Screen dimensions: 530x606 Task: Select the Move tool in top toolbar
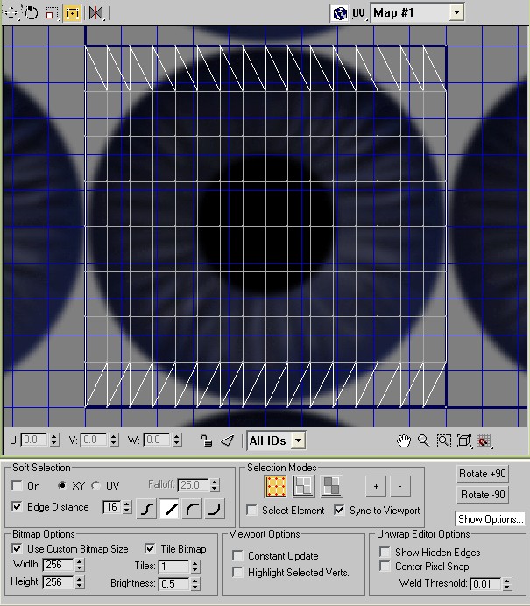(11, 13)
